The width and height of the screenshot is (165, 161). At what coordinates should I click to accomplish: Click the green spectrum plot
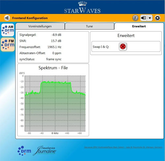pyautogui.click(x=55, y=103)
